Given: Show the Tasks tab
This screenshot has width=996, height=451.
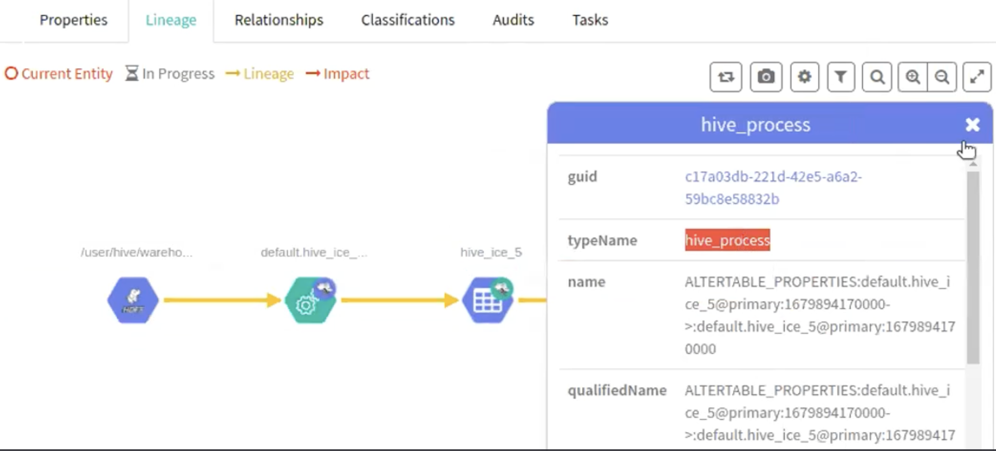Looking at the screenshot, I should pos(590,20).
